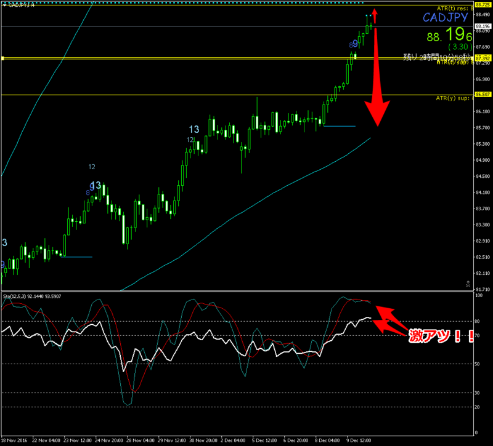Click the yellow line handle at 87.392 left edge
This screenshot has width=493, height=446.
click(2, 58)
